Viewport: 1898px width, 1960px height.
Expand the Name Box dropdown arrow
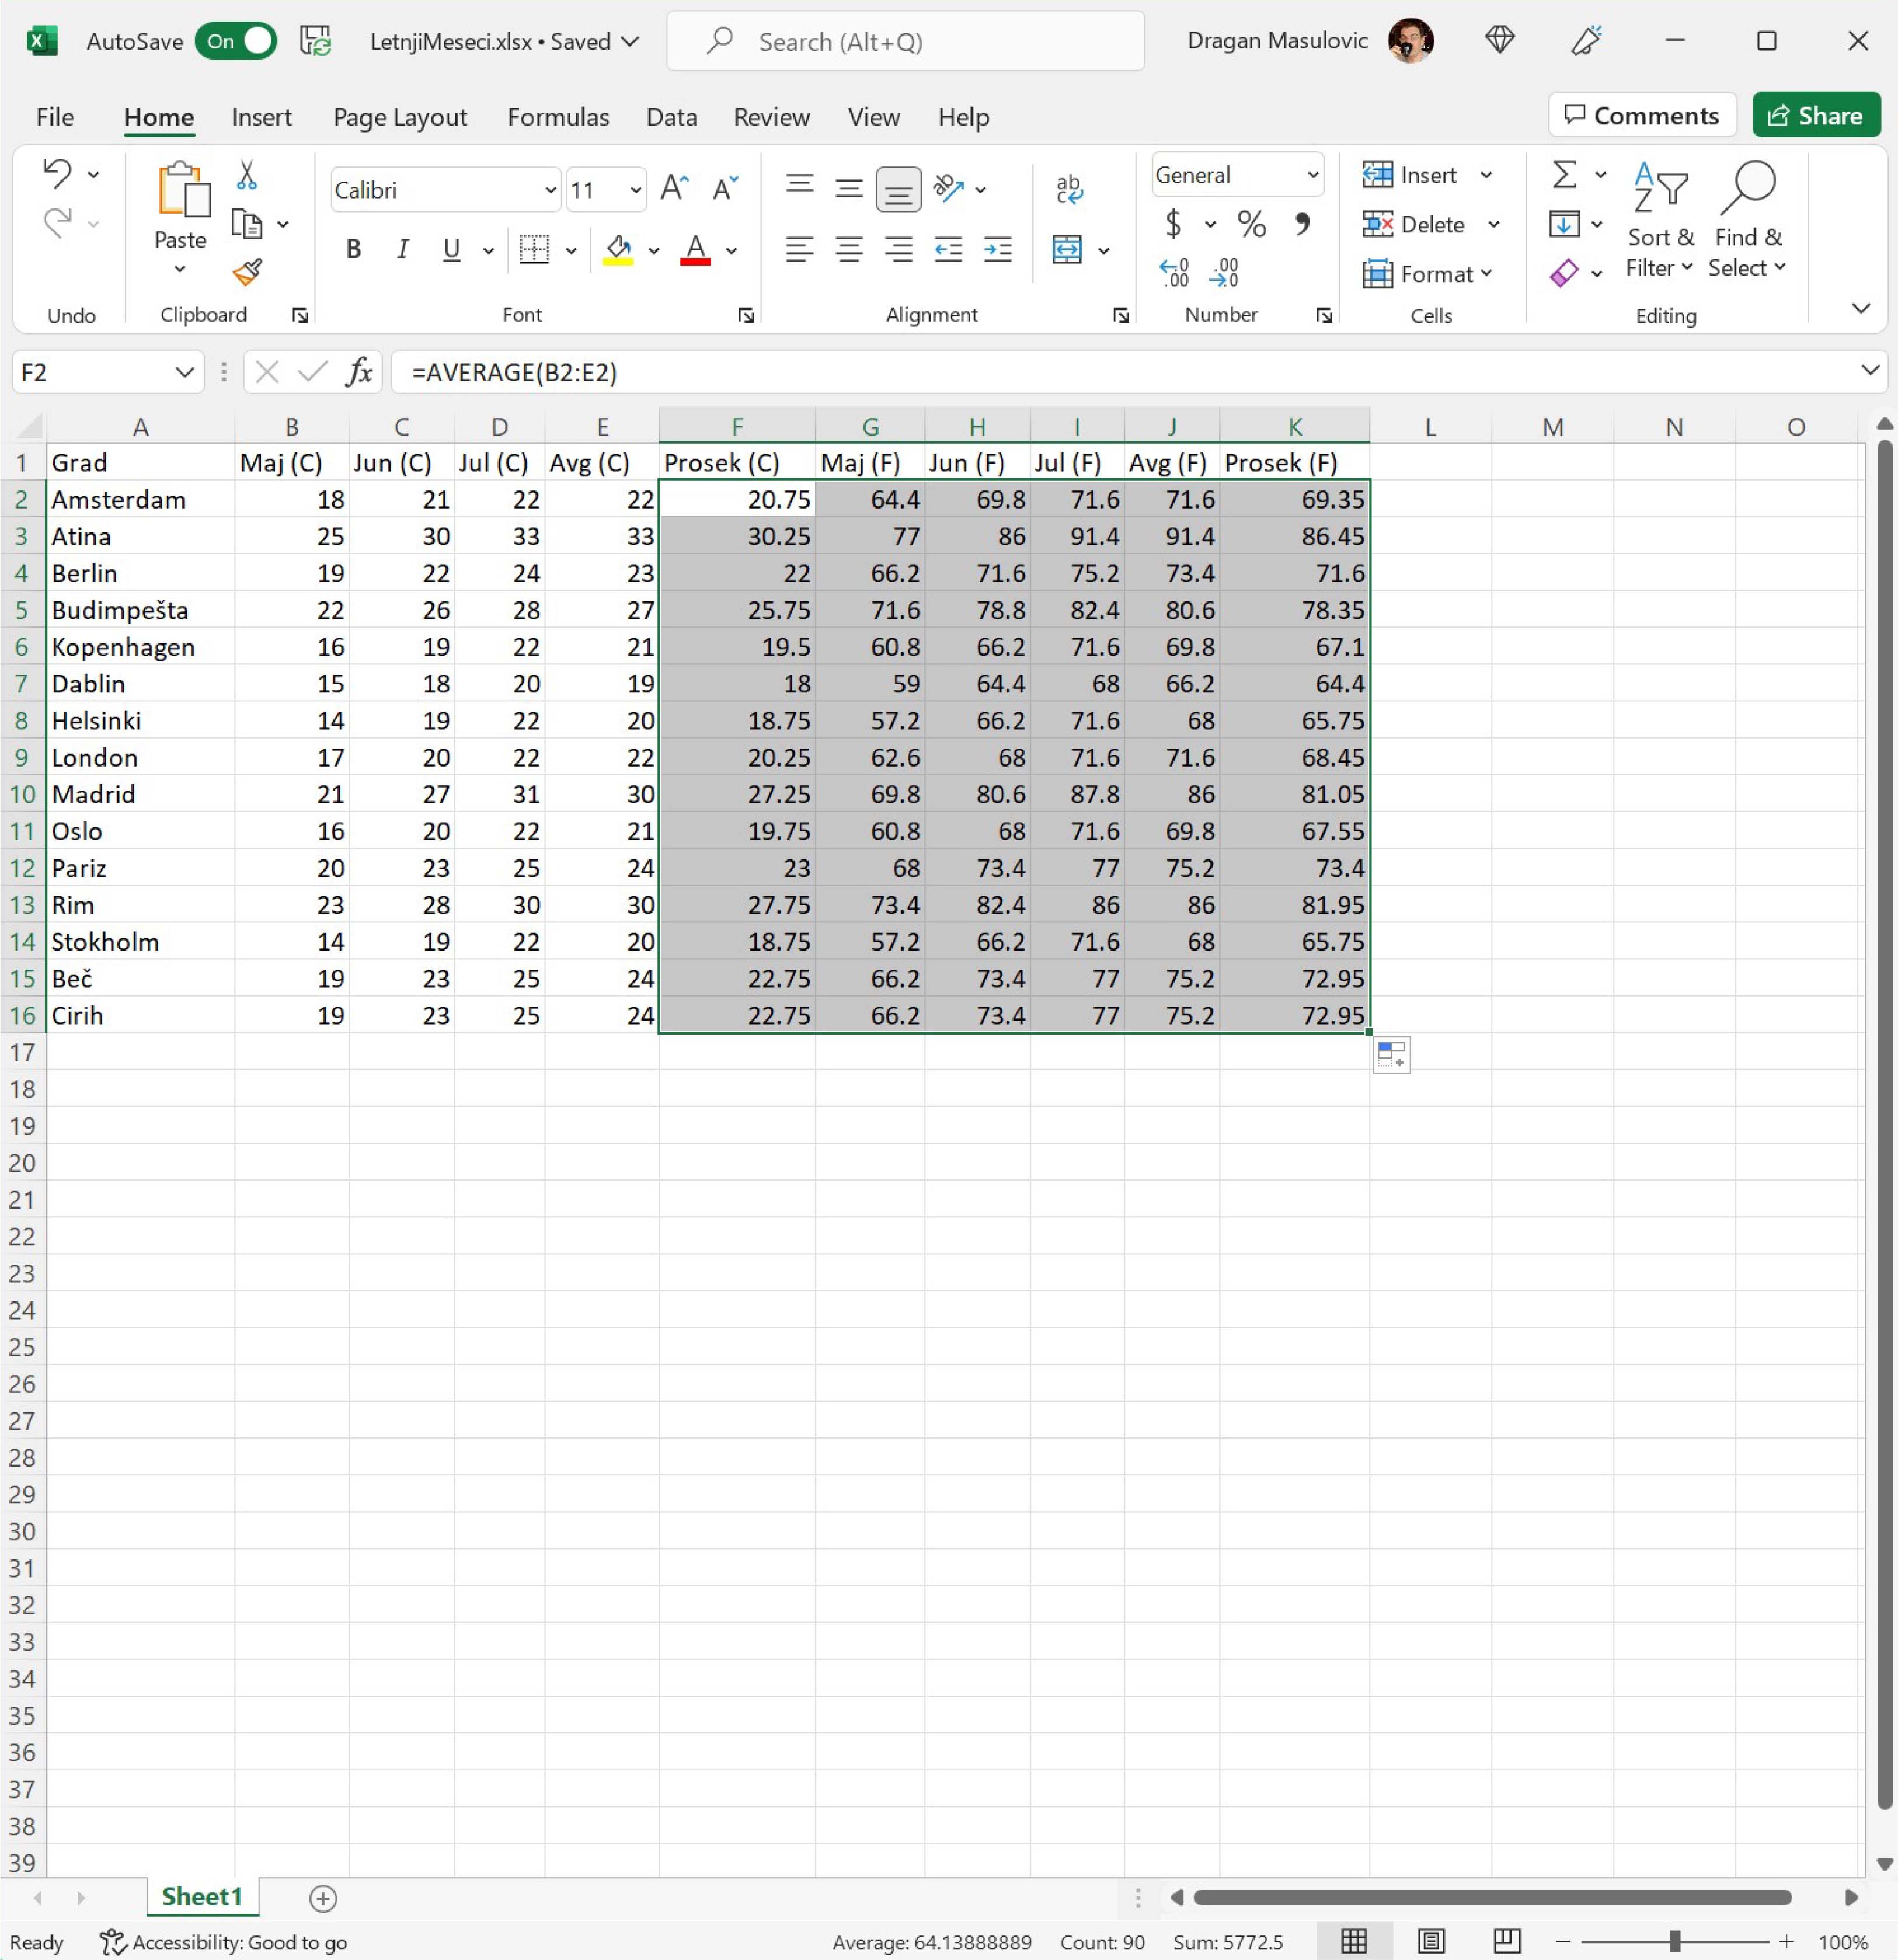pyautogui.click(x=184, y=372)
